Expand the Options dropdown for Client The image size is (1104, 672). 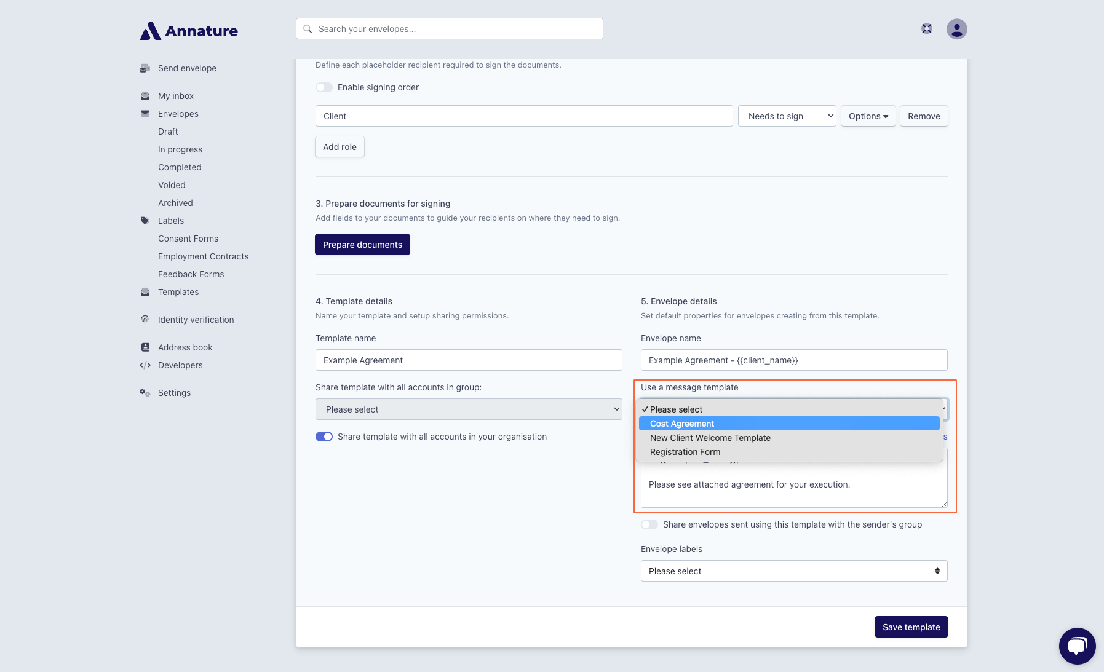tap(868, 116)
